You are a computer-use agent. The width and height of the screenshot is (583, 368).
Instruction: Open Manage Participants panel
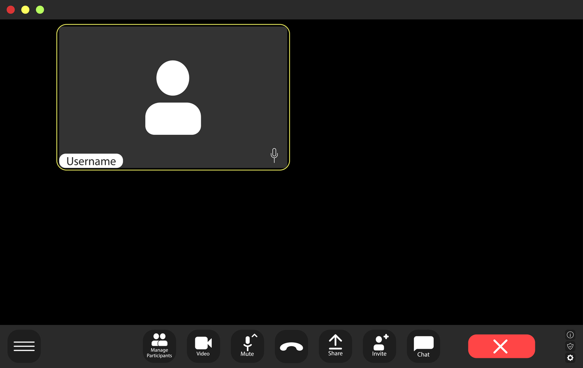coord(159,346)
